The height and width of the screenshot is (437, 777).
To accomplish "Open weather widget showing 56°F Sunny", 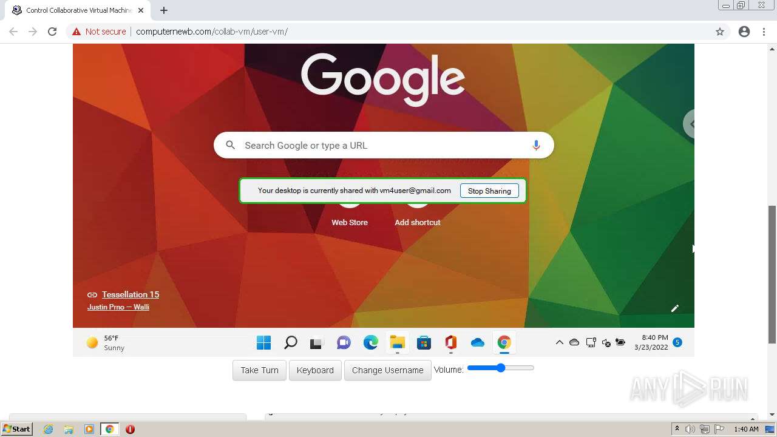I will [106, 343].
